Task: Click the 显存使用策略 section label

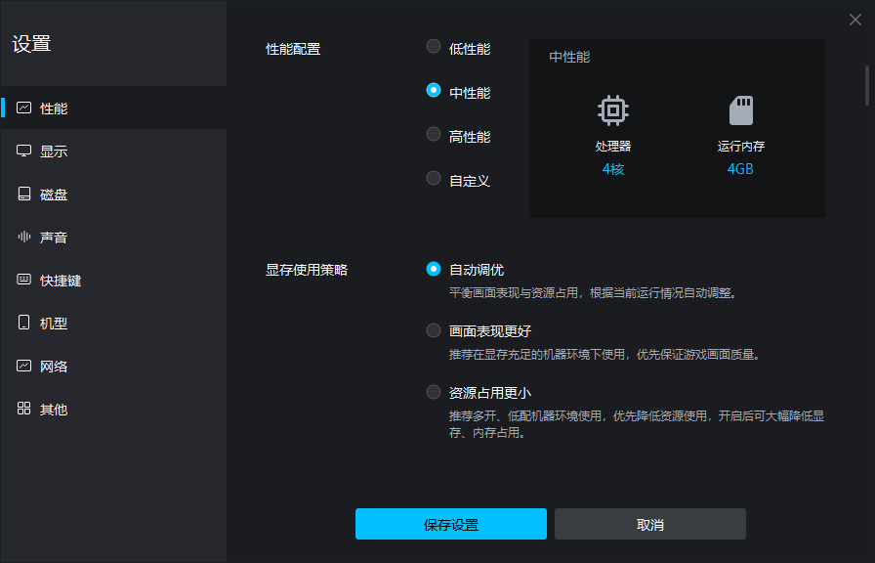Action: point(307,270)
